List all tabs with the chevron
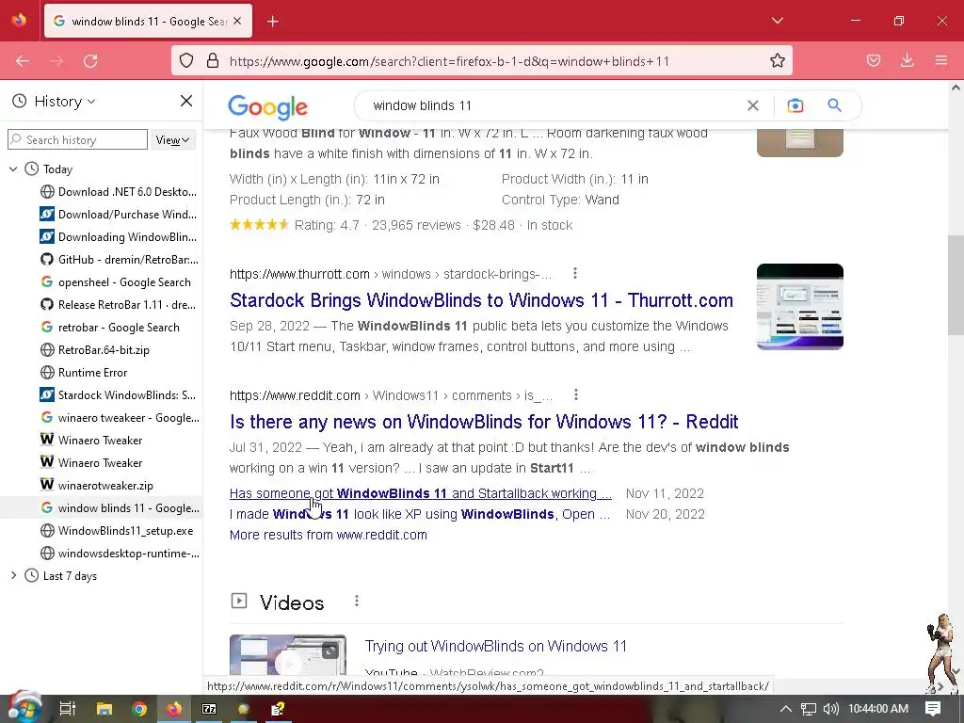Screen dimensions: 964x723 777,21
